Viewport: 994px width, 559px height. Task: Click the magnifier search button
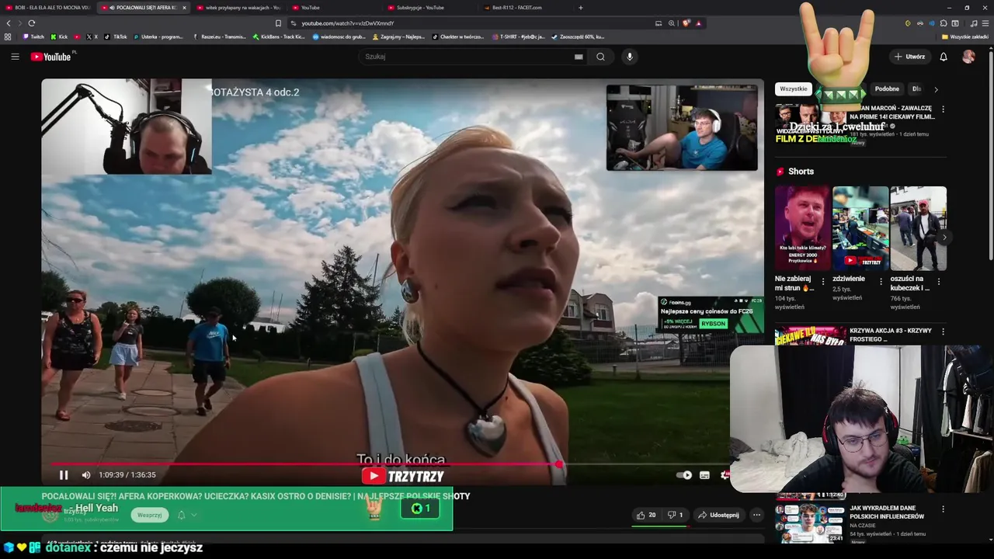(x=600, y=57)
